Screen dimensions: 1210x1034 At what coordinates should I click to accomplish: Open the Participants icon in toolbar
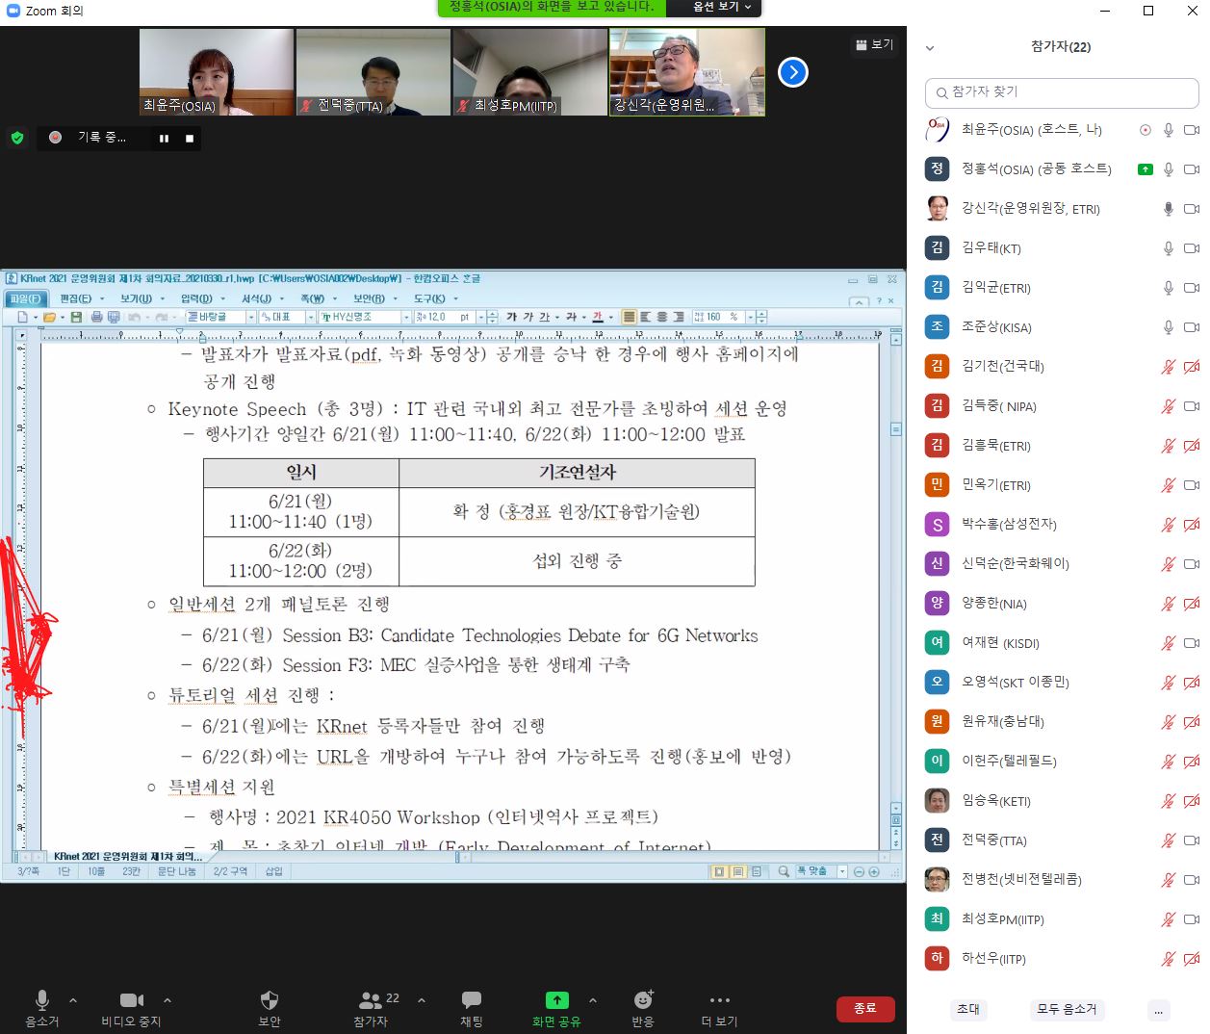pyautogui.click(x=370, y=1001)
